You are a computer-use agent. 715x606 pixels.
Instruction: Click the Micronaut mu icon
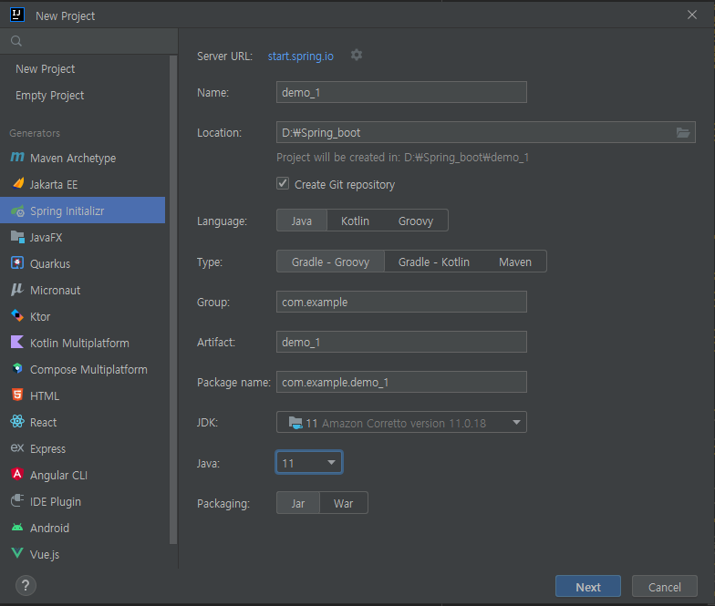16,290
